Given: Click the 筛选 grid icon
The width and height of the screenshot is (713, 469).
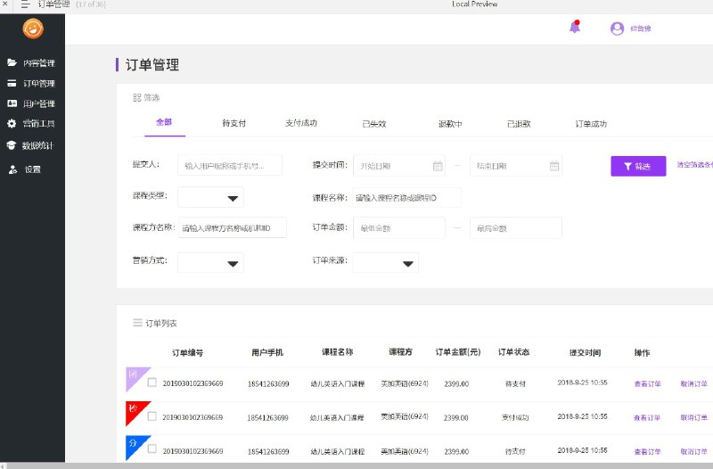Looking at the screenshot, I should (x=137, y=97).
